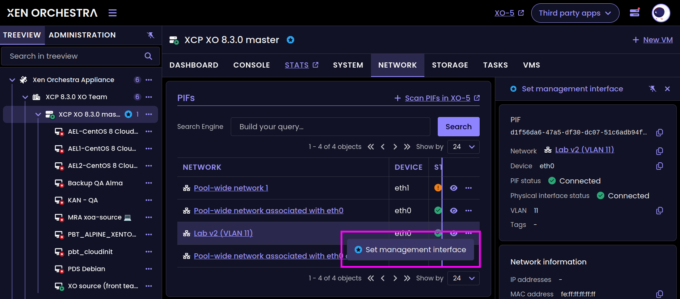The width and height of the screenshot is (680, 299).
Task: Click the Search button
Action: [x=459, y=127]
